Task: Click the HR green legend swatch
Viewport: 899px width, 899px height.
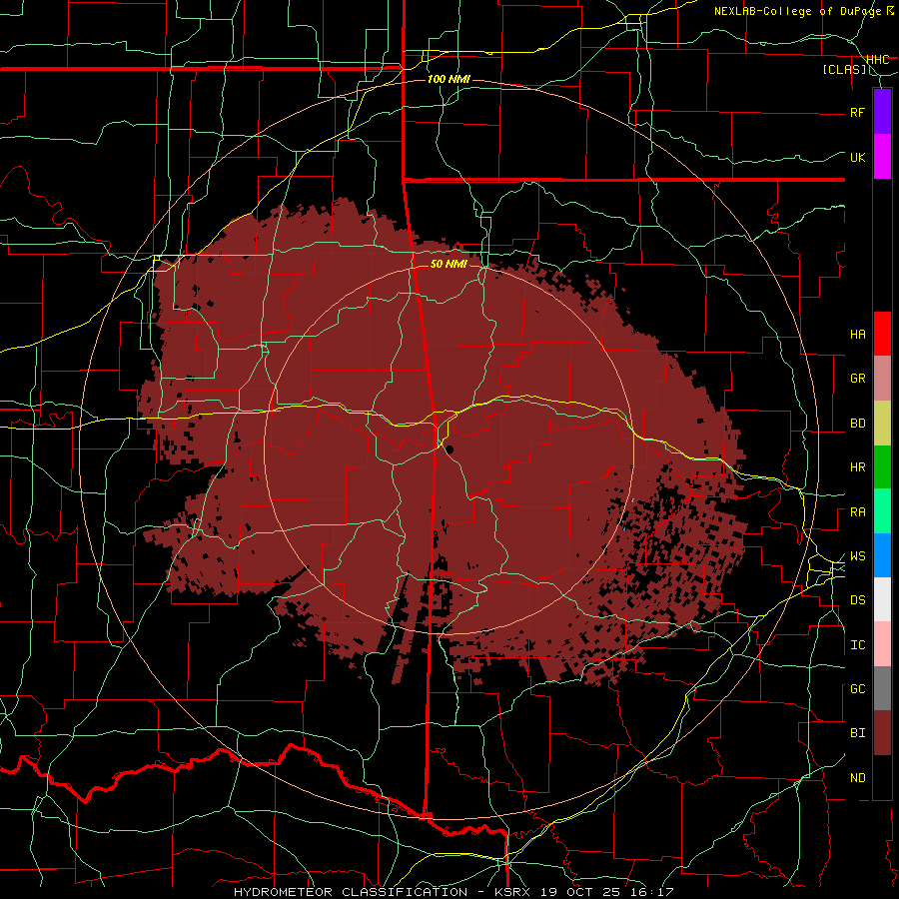Action: point(882,467)
